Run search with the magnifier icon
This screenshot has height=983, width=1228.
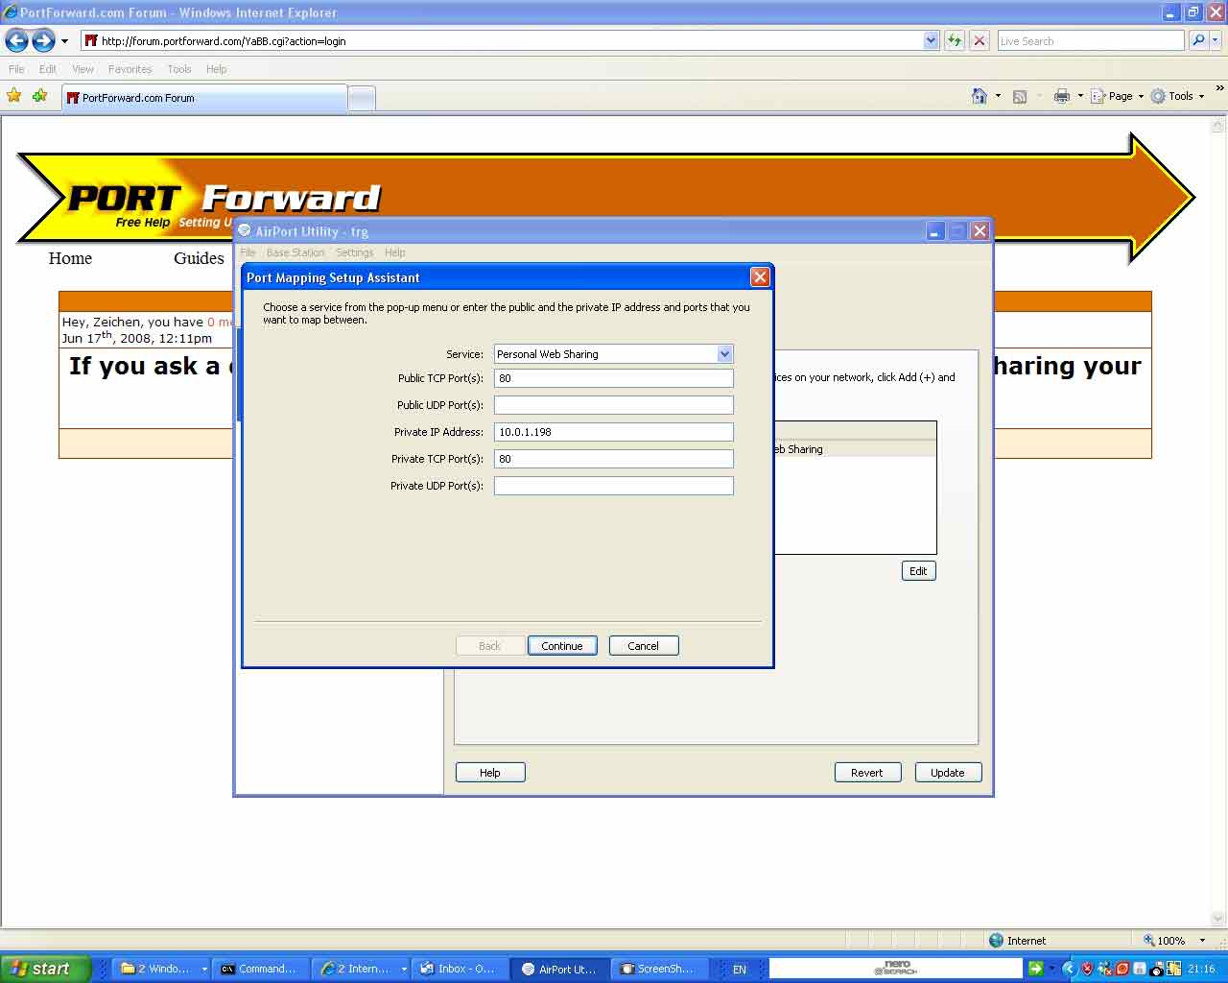coord(1197,40)
